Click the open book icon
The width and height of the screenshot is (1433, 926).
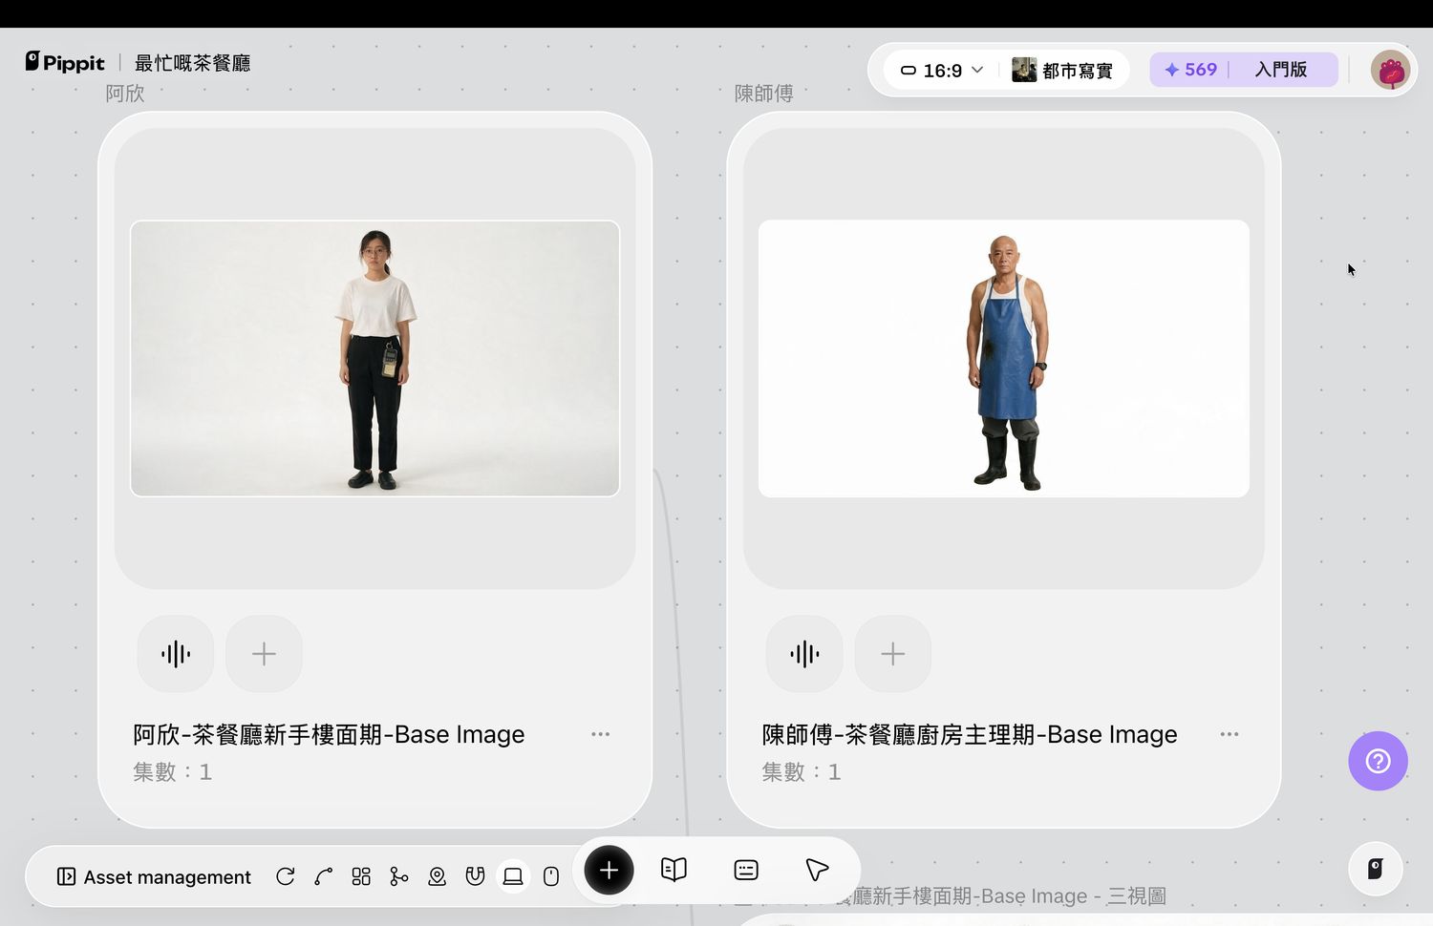(x=674, y=870)
